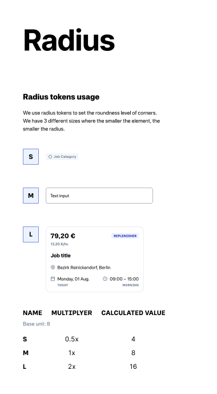Viewport: 217px width, 394px height.
Task: Click the CALCULATED VALUE column header
Action: pos(133,313)
